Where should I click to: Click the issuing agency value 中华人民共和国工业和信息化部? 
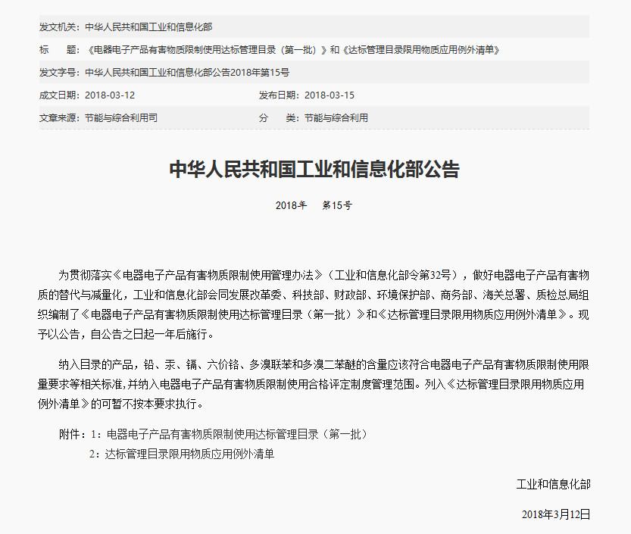click(x=148, y=27)
